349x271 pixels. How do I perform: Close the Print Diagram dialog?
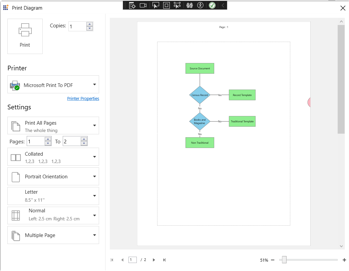pyautogui.click(x=343, y=8)
